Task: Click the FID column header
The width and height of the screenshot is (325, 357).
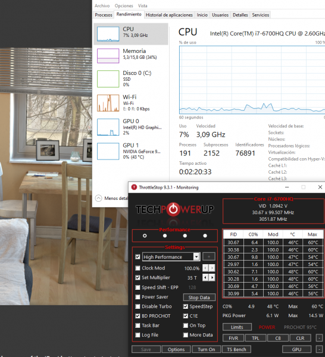Action: (x=233, y=234)
